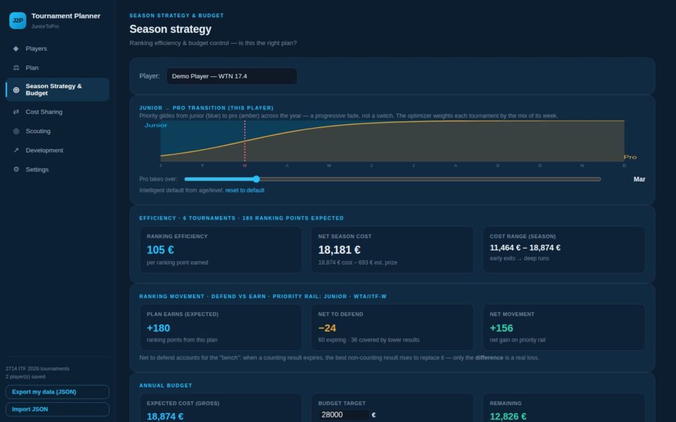Click the 105 € ranking efficiency value
The image size is (676, 422).
[160, 250]
